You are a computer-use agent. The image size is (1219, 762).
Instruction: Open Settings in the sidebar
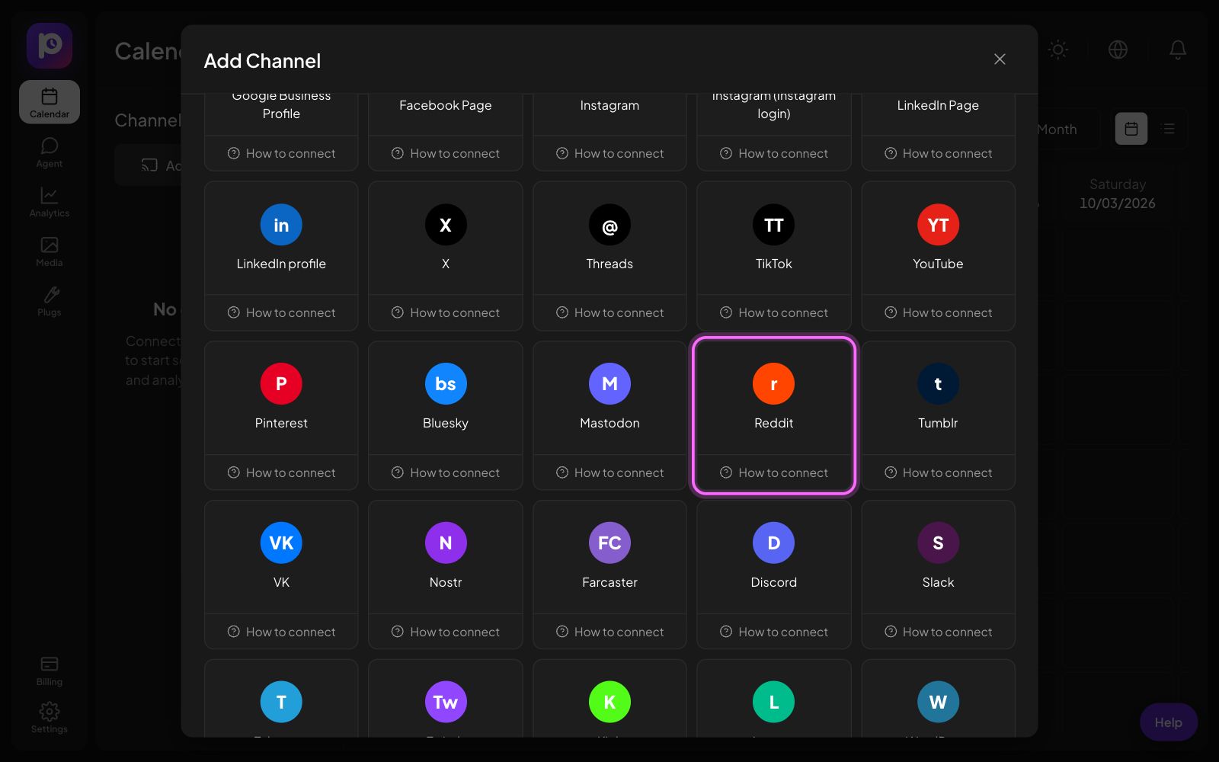50,718
